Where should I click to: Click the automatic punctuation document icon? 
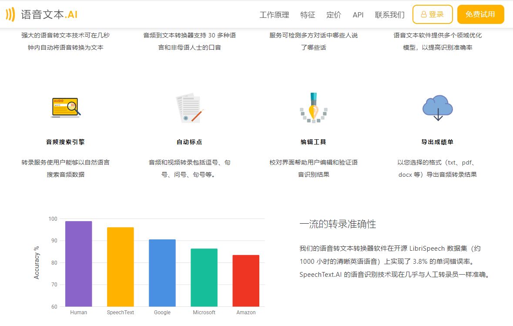[x=190, y=108]
